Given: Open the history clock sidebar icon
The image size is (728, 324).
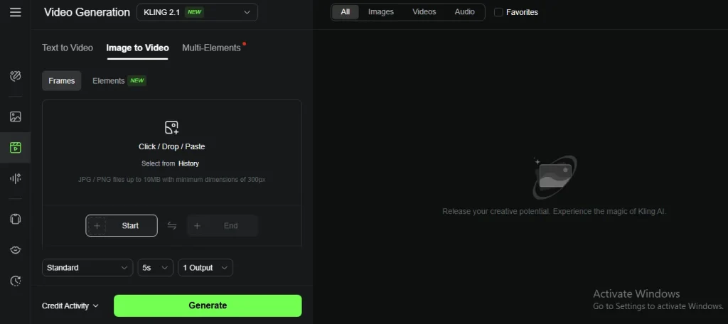Looking at the screenshot, I should (16, 281).
